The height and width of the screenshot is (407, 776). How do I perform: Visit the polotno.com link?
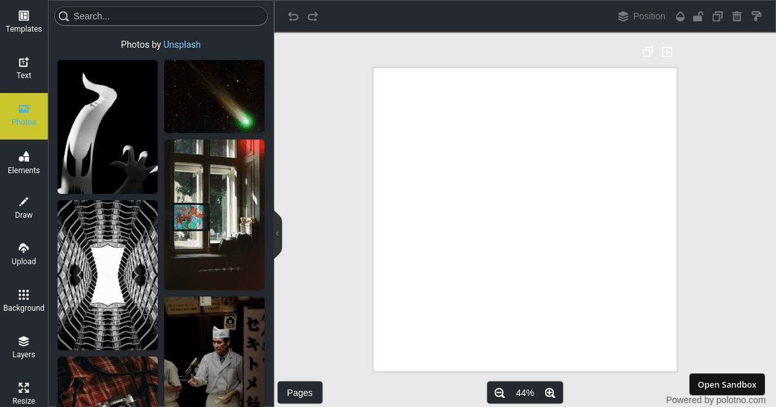[x=740, y=400]
